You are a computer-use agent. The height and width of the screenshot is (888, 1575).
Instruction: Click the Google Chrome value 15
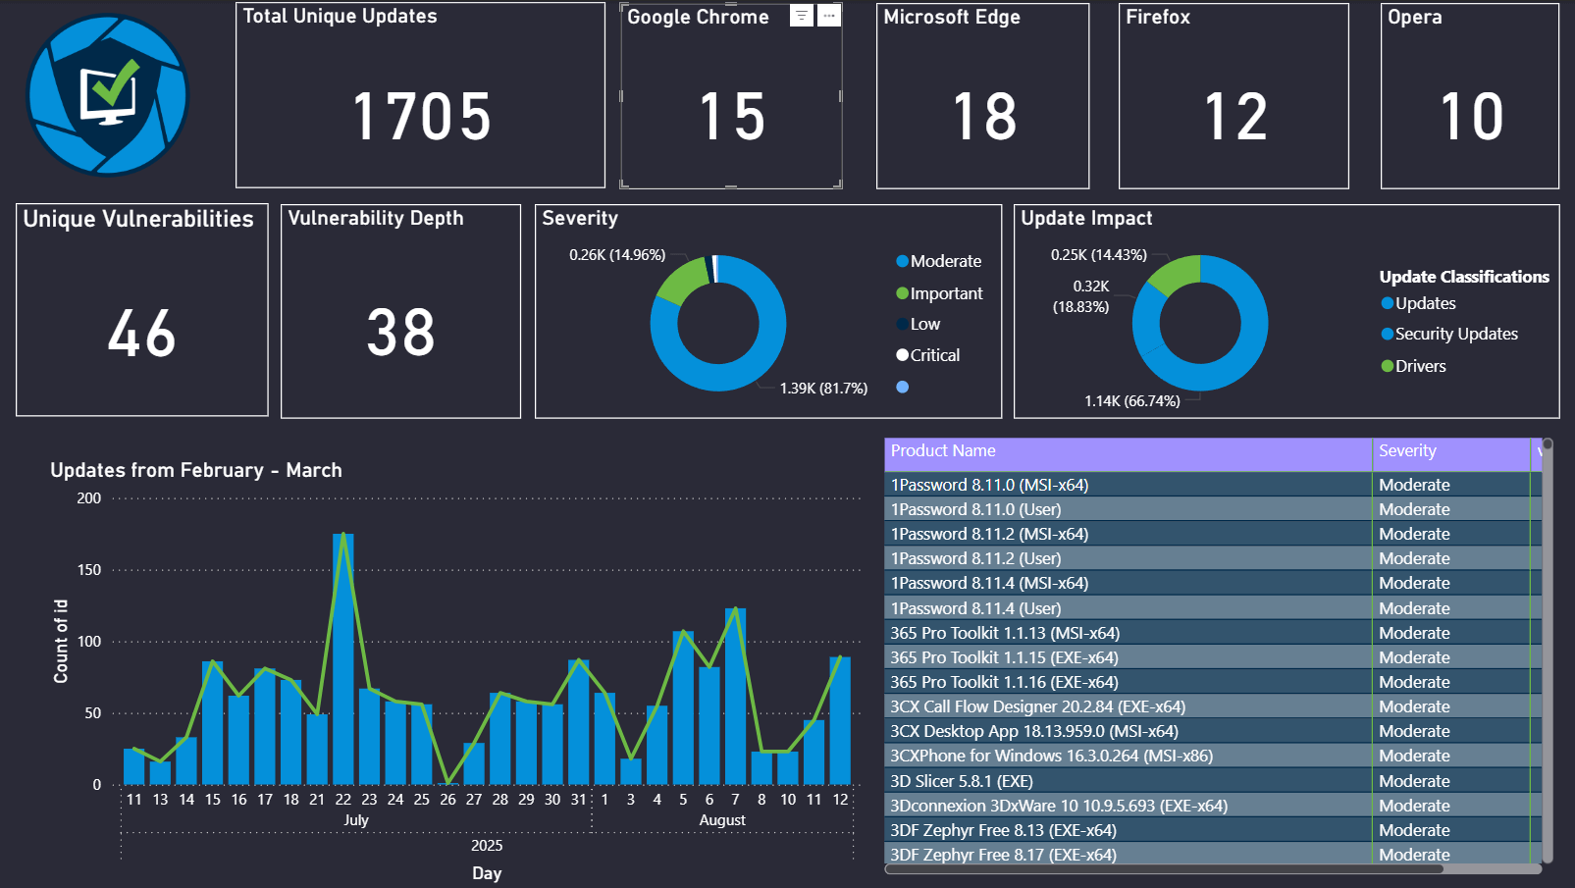pos(732,117)
